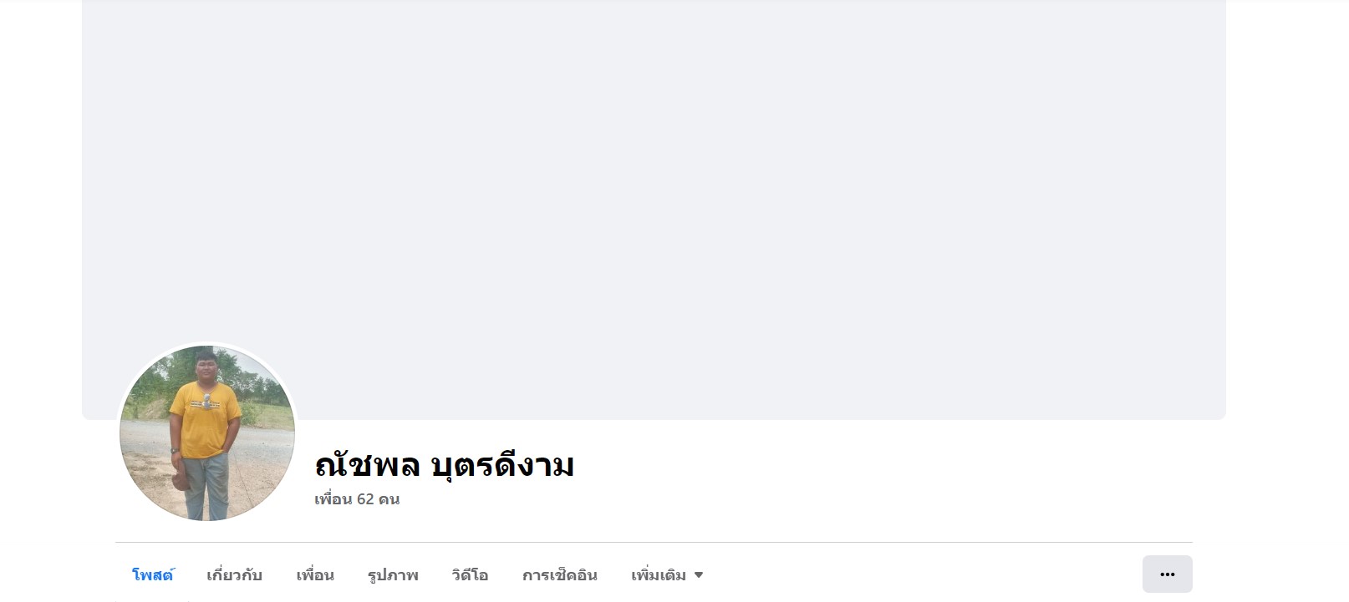The width and height of the screenshot is (1349, 602).
Task: View the list of 62 friends
Action: [x=357, y=499]
